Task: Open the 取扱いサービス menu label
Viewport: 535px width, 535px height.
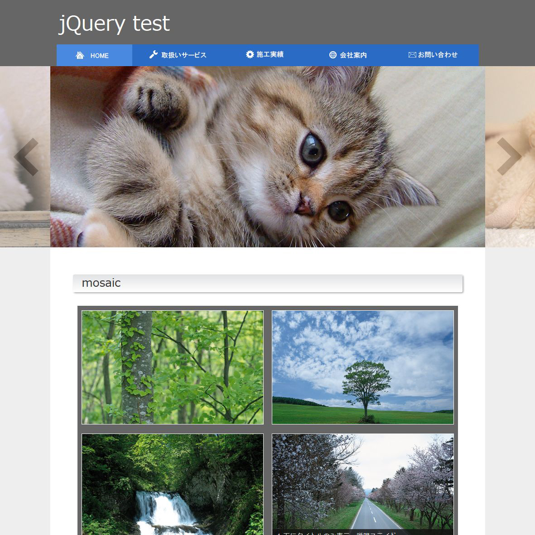Action: (184, 55)
